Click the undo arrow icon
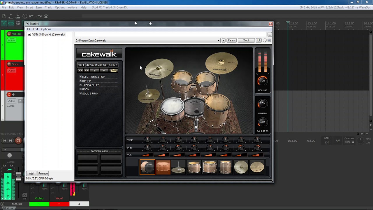373x210 pixels. (x=32, y=16)
